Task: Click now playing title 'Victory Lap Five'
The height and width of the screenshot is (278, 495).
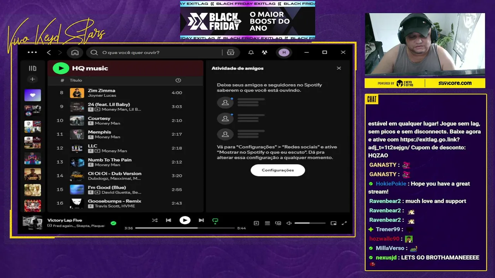Action: (65, 220)
